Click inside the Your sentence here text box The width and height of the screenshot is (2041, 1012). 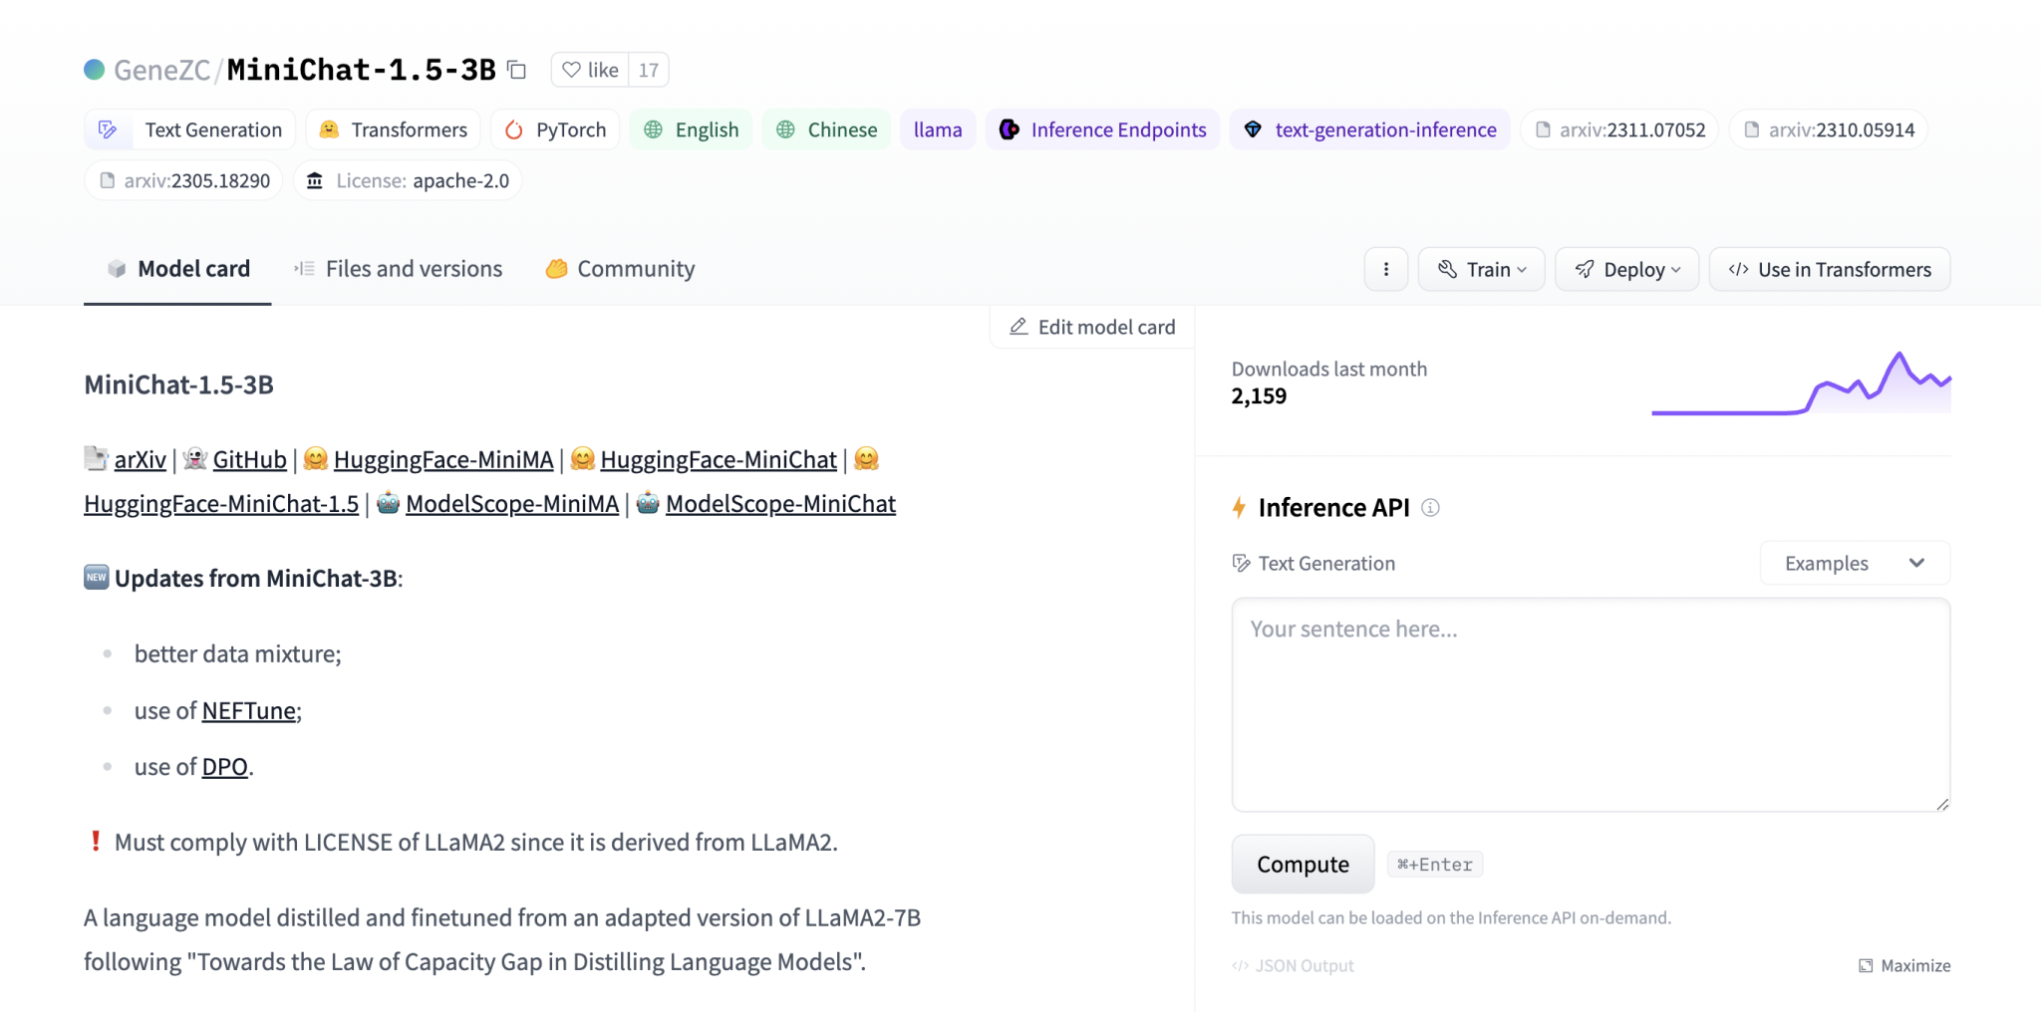click(x=1590, y=704)
